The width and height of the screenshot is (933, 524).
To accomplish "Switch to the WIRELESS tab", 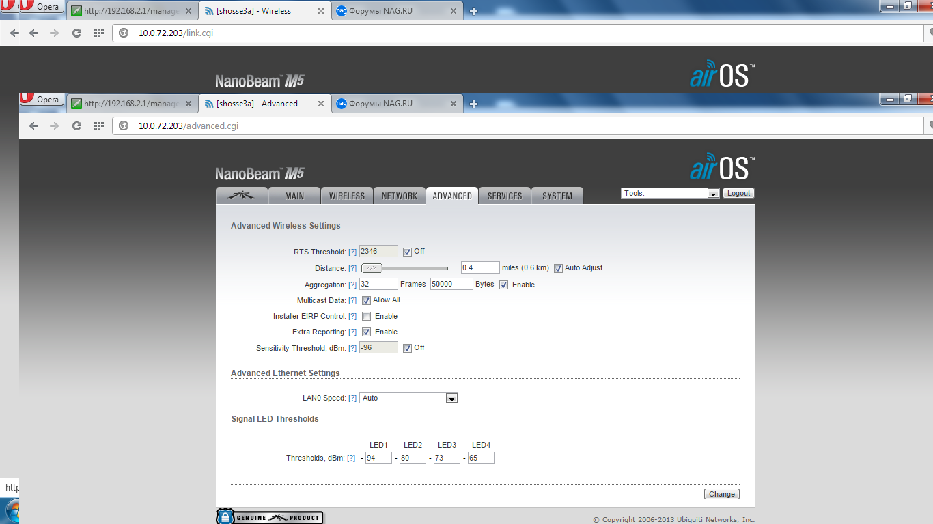I will point(347,196).
